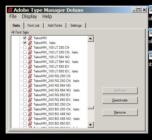Click the font icon beside TektoMM, Italic
The width and height of the screenshot is (152, 140).
(x=30, y=43)
